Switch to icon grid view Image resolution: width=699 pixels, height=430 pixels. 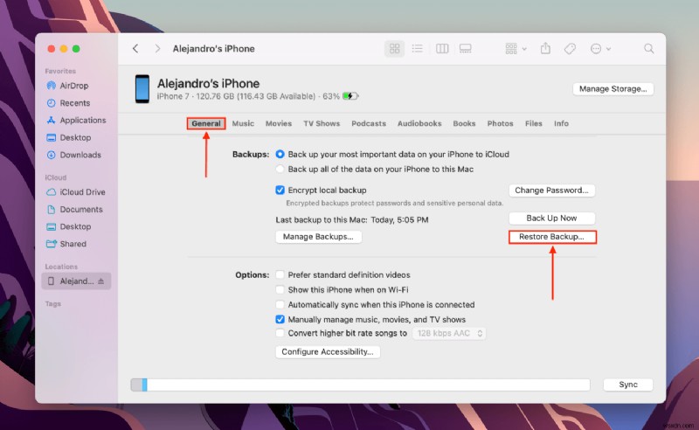click(x=395, y=49)
